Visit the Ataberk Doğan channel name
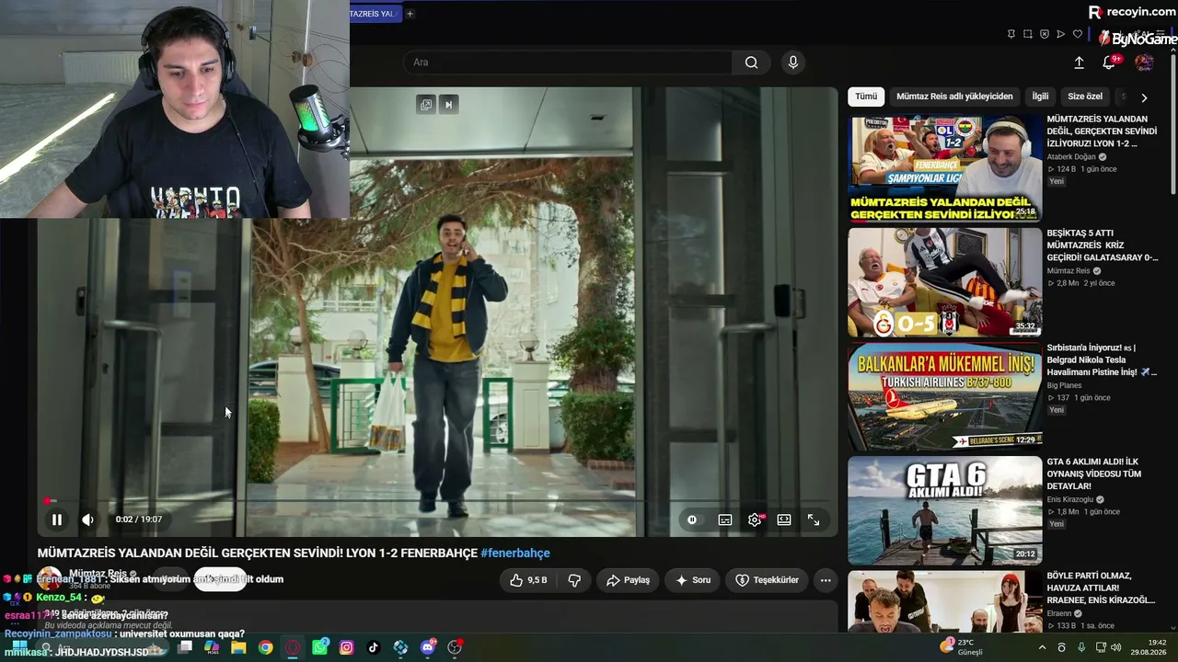This screenshot has height=662, width=1178. 1073,157
